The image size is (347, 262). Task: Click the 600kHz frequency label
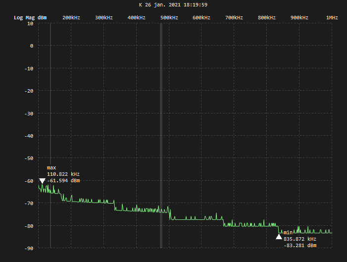coord(201,17)
